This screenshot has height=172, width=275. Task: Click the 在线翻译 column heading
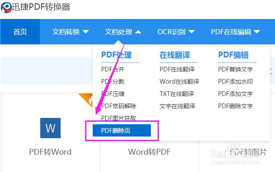coord(175,55)
